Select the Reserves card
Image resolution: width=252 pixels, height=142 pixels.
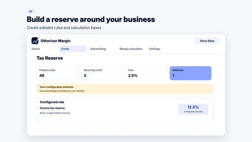[x=191, y=73]
